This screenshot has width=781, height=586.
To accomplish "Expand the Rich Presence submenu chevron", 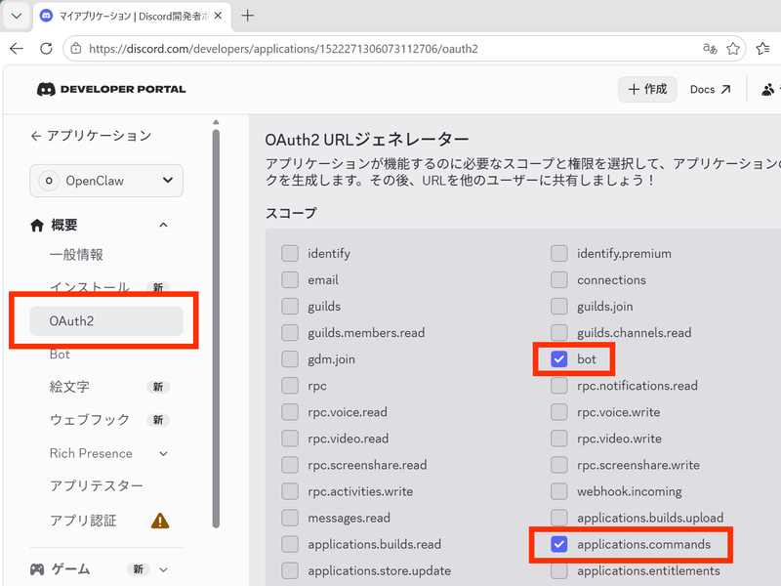I will (x=163, y=453).
